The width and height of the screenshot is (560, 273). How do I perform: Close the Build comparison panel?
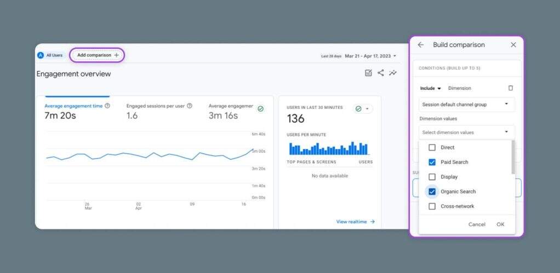coord(513,45)
